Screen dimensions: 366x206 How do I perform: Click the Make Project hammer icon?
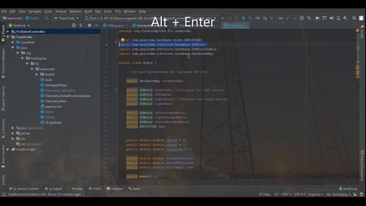(47, 18)
